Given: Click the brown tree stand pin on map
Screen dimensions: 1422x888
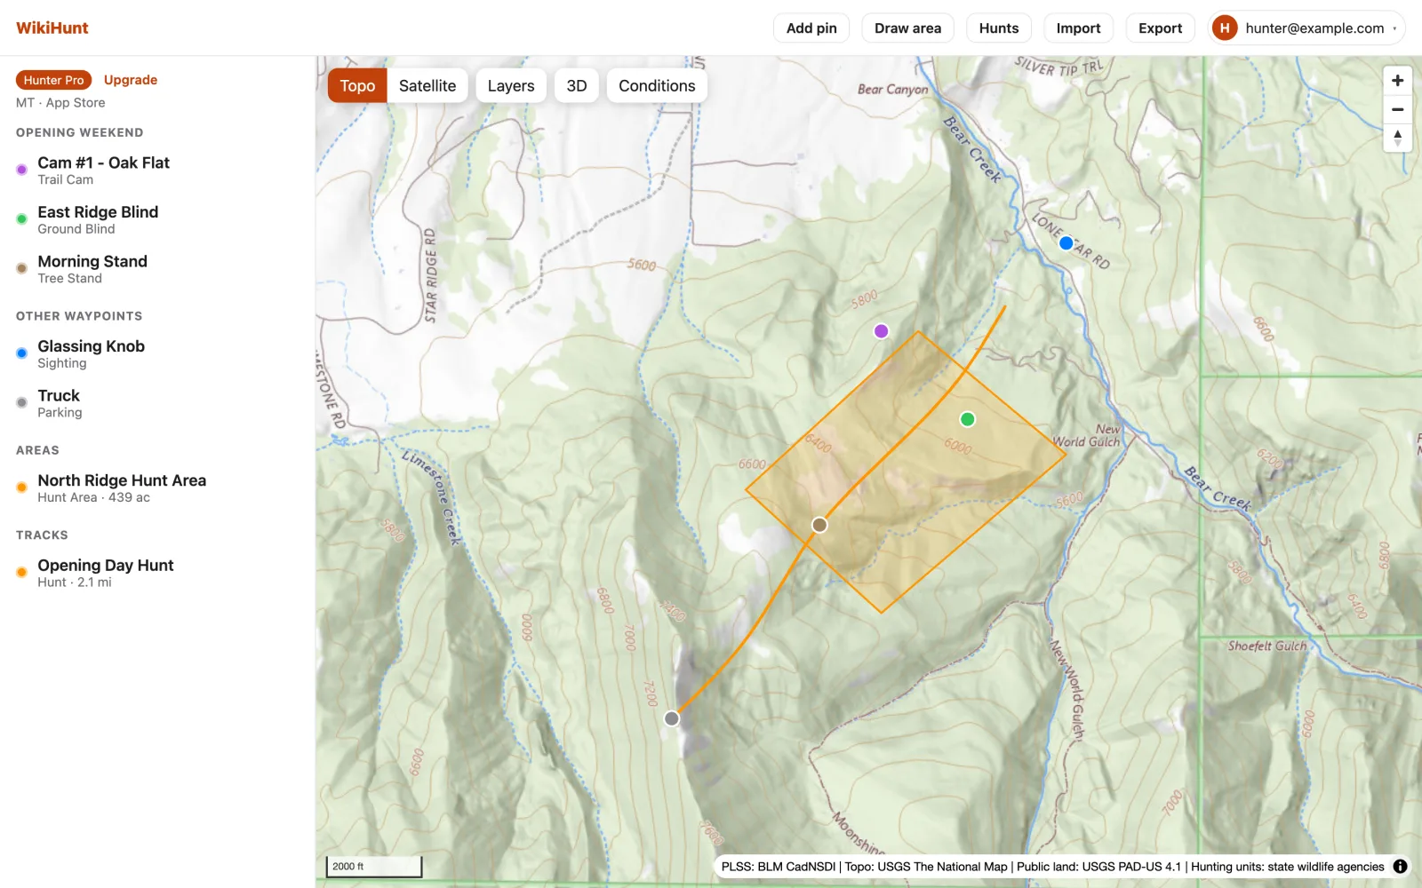Looking at the screenshot, I should pos(819,525).
